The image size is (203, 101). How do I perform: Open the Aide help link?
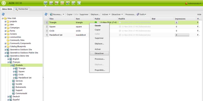[199, 14]
